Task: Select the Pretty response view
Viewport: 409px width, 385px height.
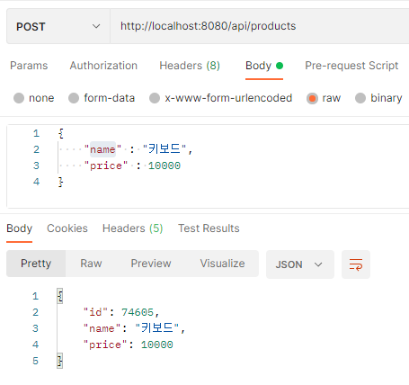Action: coord(36,264)
